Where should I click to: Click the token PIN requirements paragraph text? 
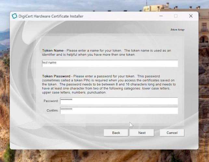[107, 86]
